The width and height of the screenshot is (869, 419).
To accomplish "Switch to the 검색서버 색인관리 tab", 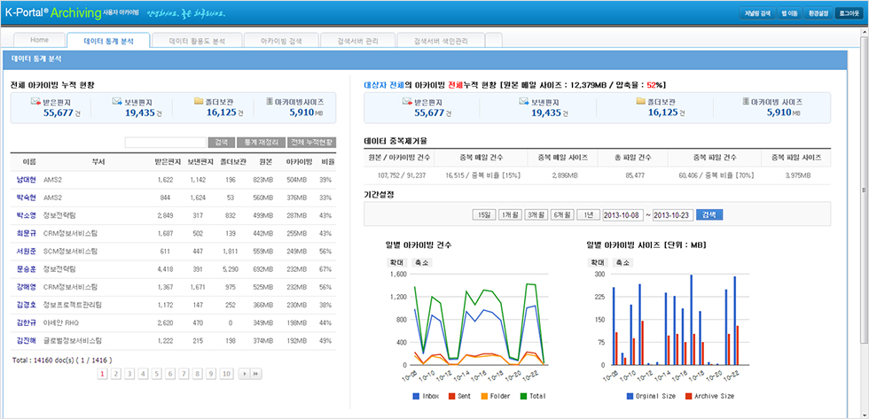I will pos(442,41).
